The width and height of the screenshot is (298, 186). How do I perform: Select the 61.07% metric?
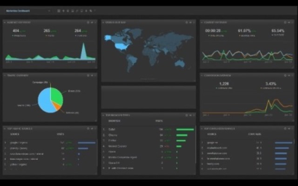coord(244,31)
